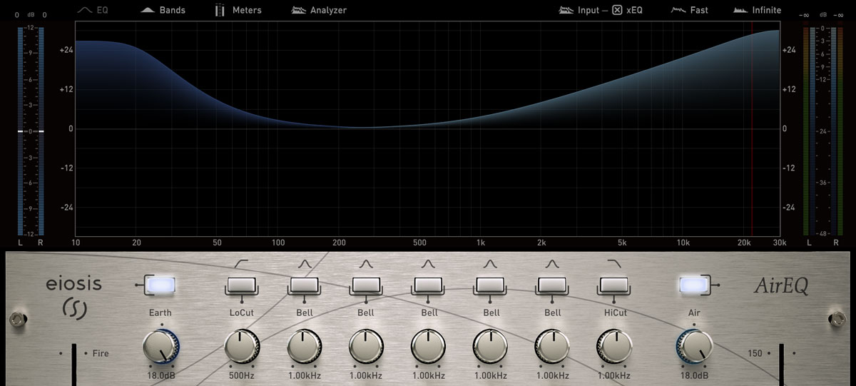Screen dimensions: 856x386
Task: Enable the Bell band next to LoCut
Action: point(303,286)
